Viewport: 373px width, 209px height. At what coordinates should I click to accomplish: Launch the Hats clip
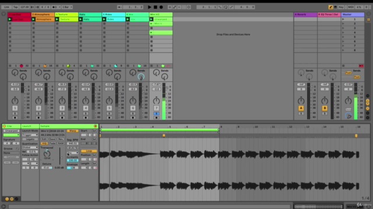(80, 19)
